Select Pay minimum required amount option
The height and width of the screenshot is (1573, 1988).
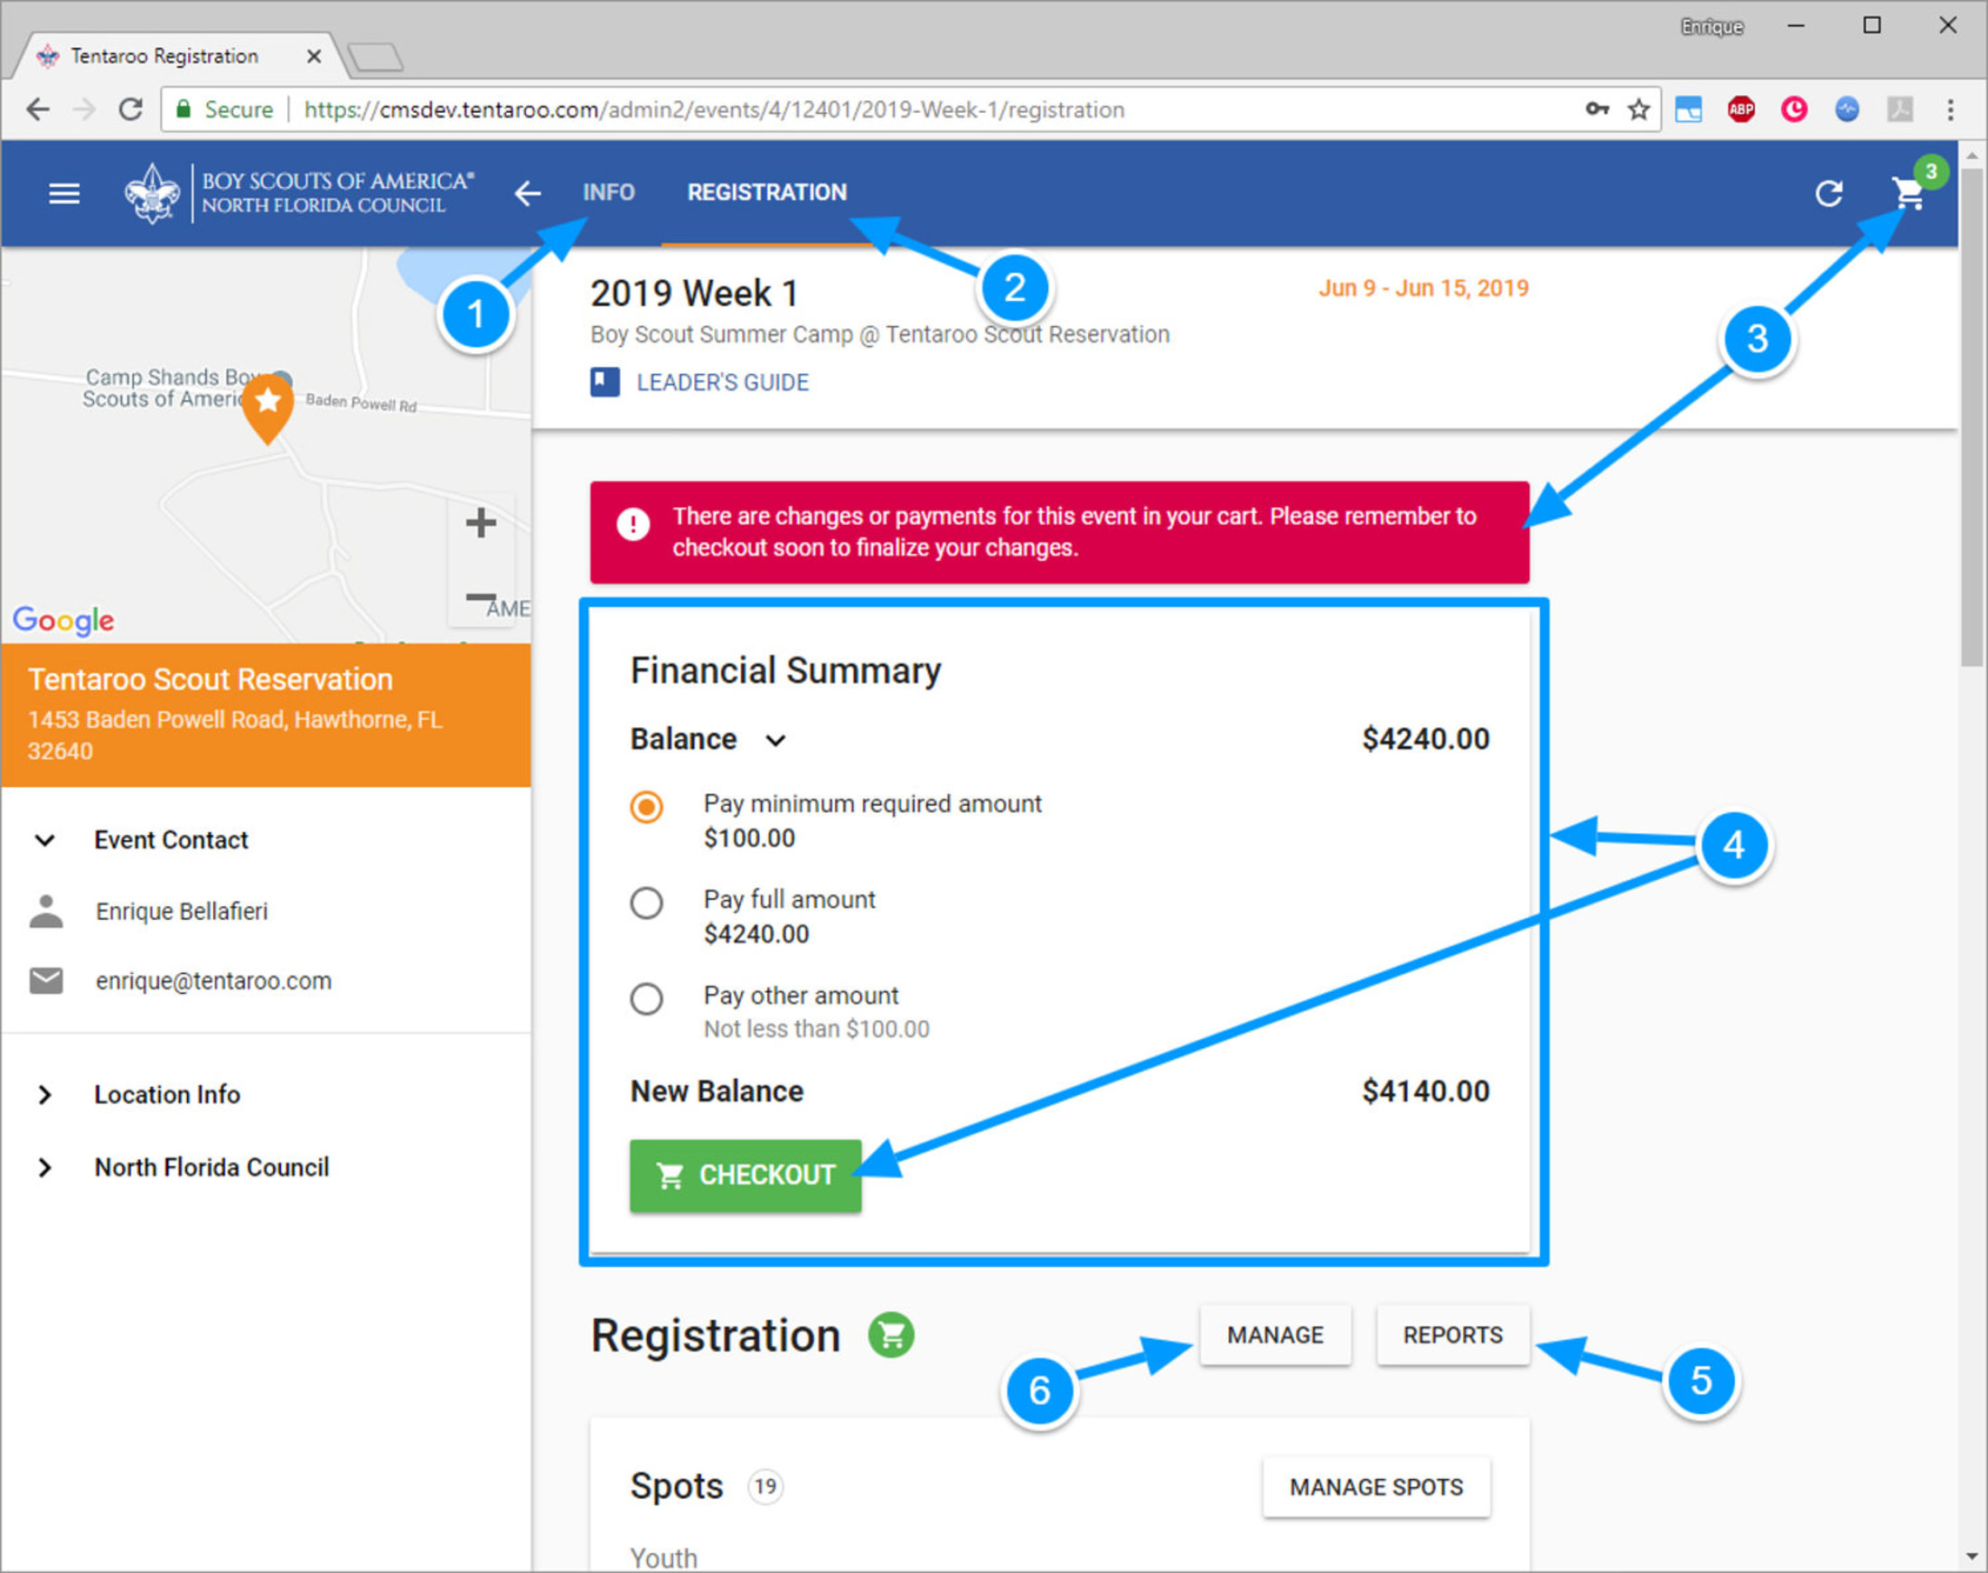click(647, 807)
